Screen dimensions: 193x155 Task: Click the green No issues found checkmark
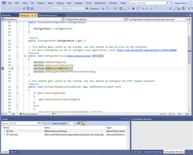tap(21, 114)
